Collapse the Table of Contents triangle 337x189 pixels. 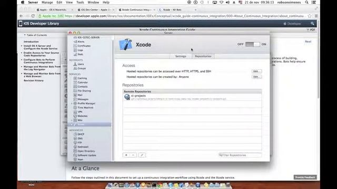(25, 35)
